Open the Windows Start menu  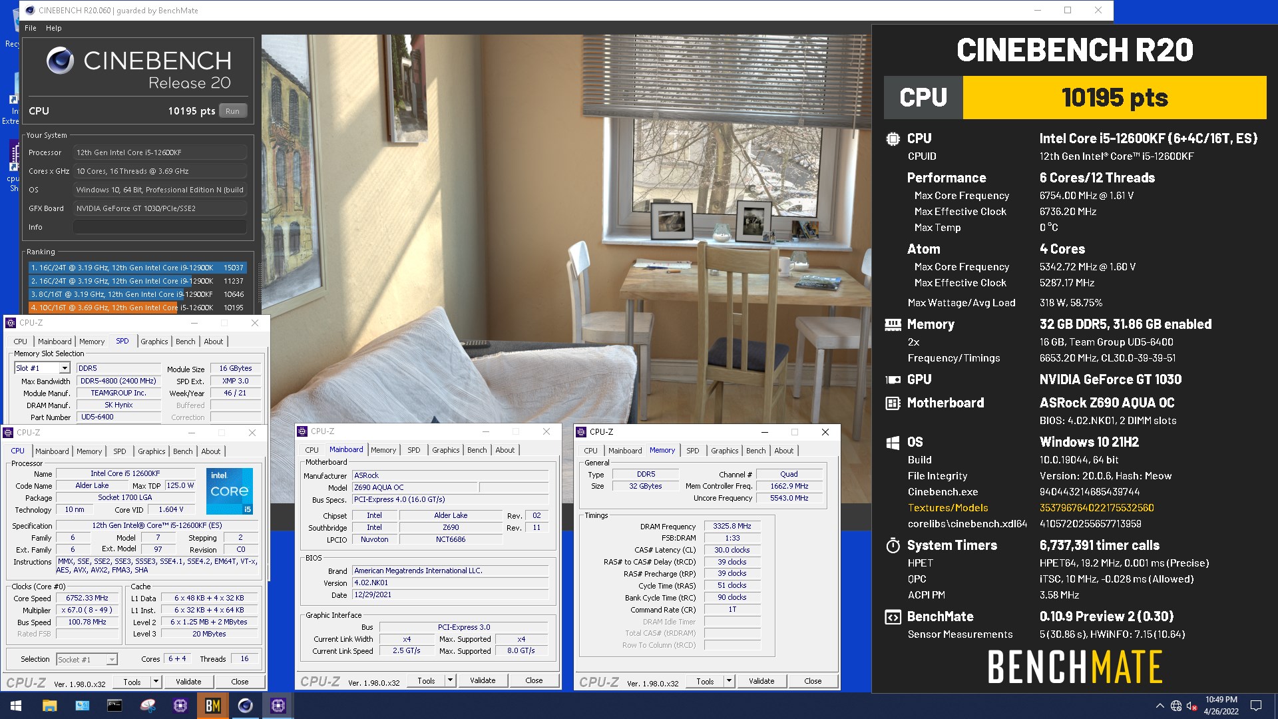pos(16,706)
